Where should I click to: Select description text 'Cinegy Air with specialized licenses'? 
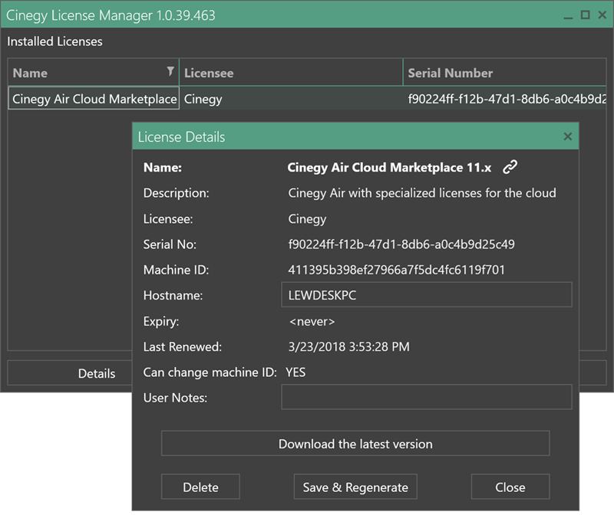(422, 193)
